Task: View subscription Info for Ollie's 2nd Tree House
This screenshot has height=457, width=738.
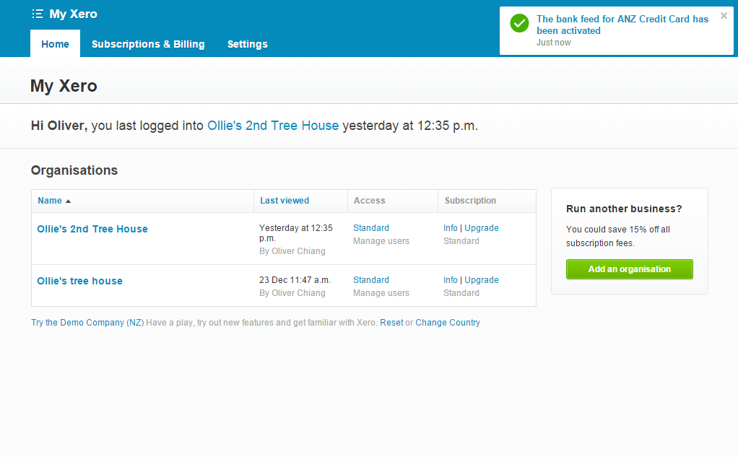Action: pyautogui.click(x=451, y=228)
